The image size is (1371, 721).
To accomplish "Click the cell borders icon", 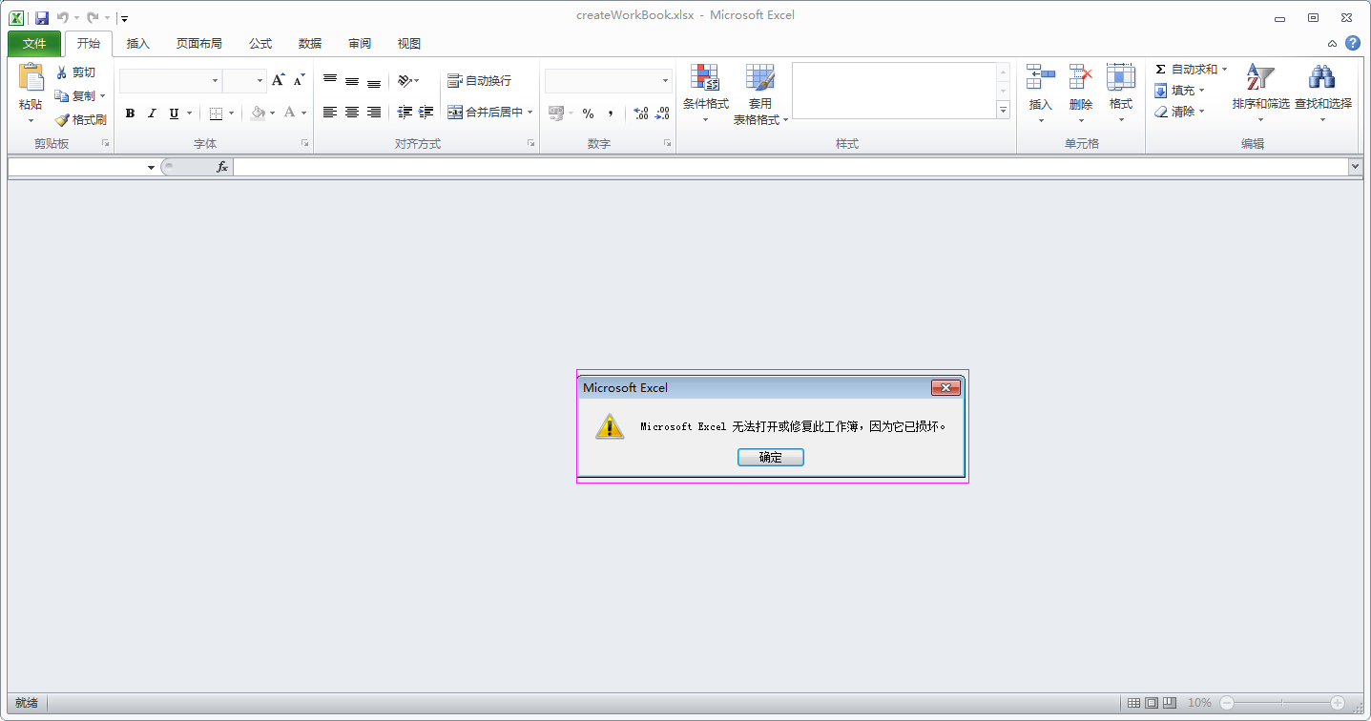I will tap(216, 113).
